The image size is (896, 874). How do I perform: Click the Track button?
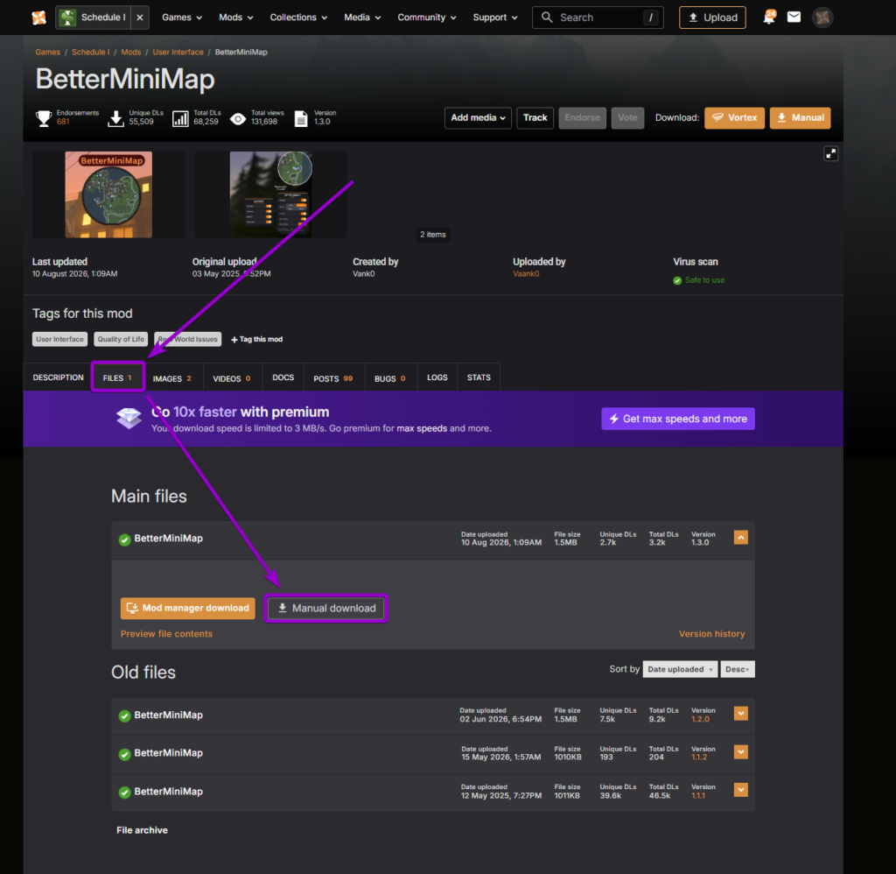(x=535, y=118)
